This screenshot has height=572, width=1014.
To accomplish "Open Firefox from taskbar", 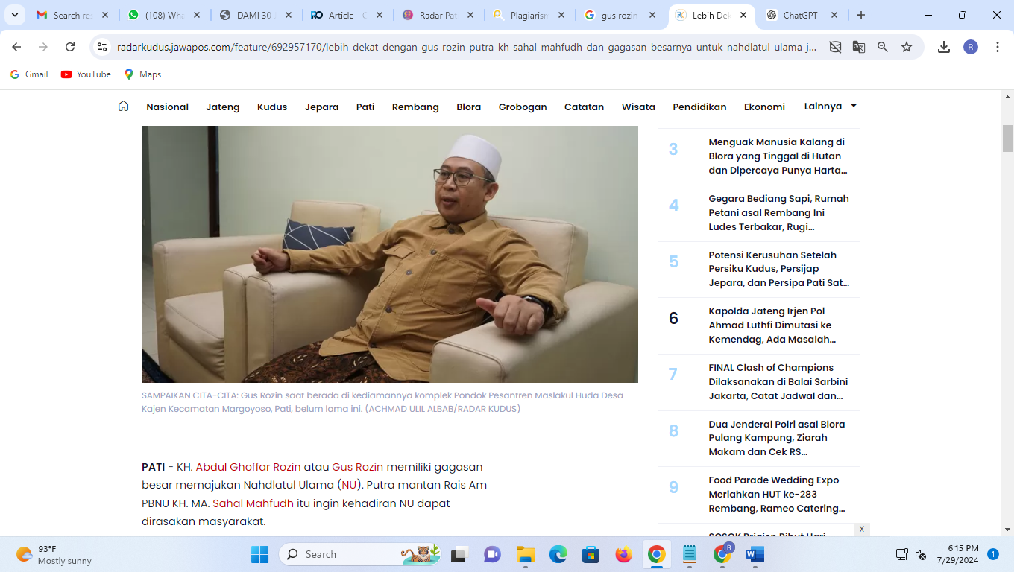I will coord(623,554).
